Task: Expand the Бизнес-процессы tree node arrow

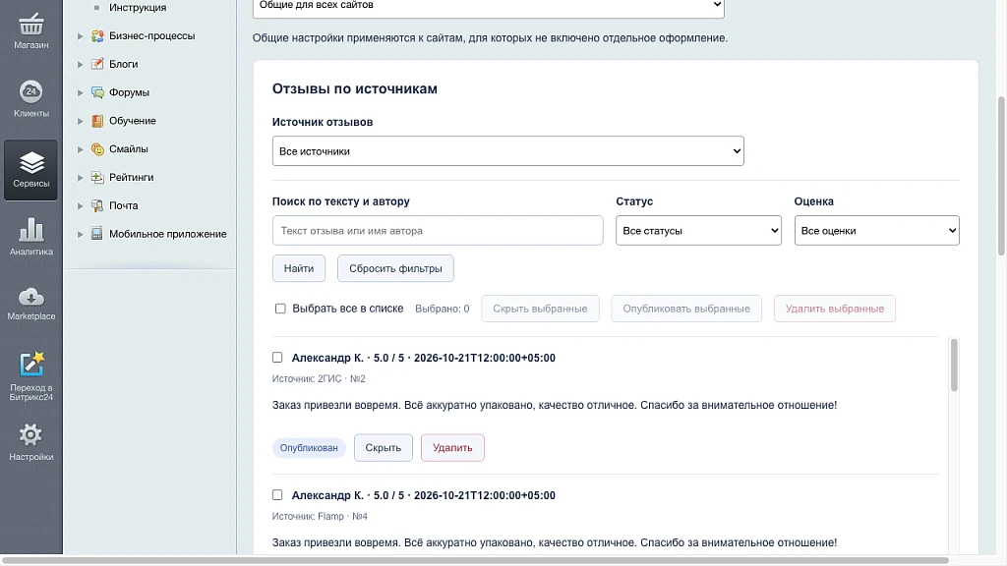Action: [x=81, y=36]
